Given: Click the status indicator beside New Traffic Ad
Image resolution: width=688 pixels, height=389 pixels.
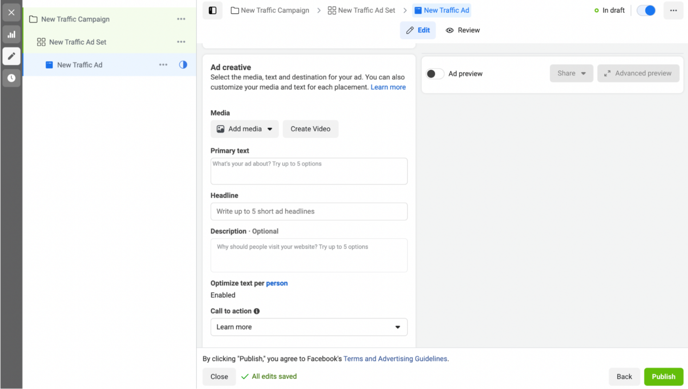Looking at the screenshot, I should tap(183, 64).
